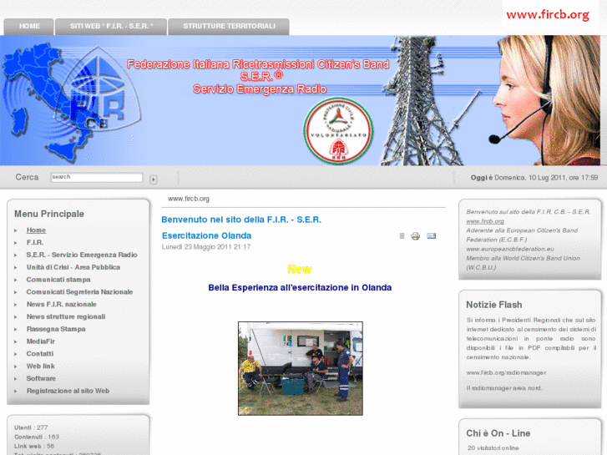607x455 pixels.
Task: Open Registrazione al sito Web link
Action: click(68, 391)
